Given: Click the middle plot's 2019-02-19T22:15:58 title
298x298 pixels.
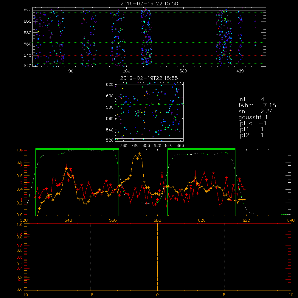Looking at the screenshot, I should [x=149, y=78].
